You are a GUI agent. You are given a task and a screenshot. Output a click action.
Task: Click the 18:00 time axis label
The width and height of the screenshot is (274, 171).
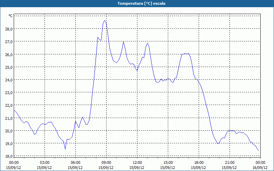(x=199, y=163)
